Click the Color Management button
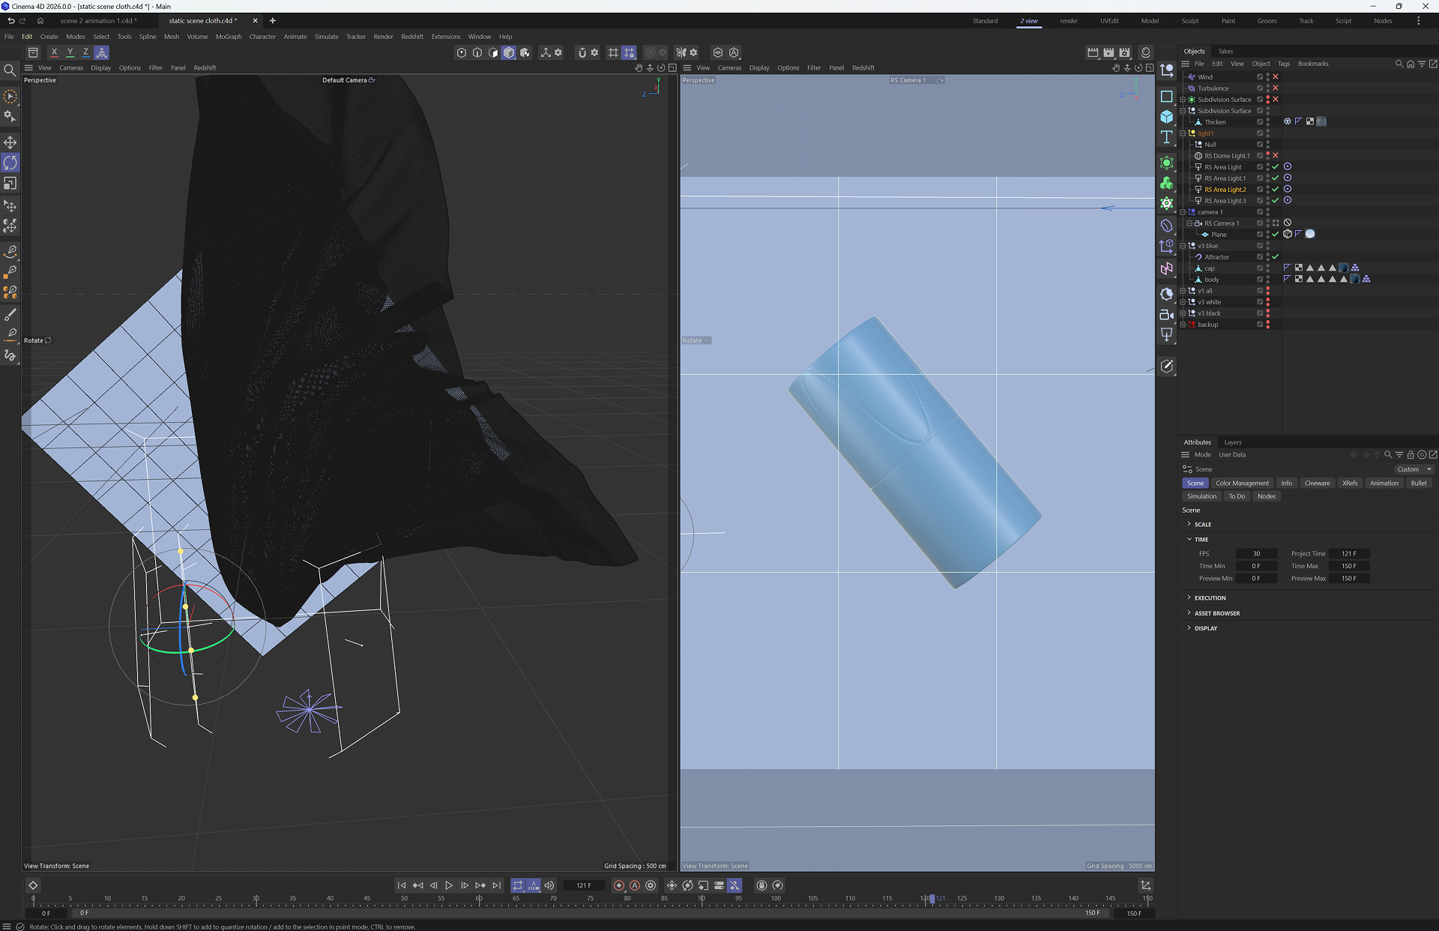 coord(1242,483)
